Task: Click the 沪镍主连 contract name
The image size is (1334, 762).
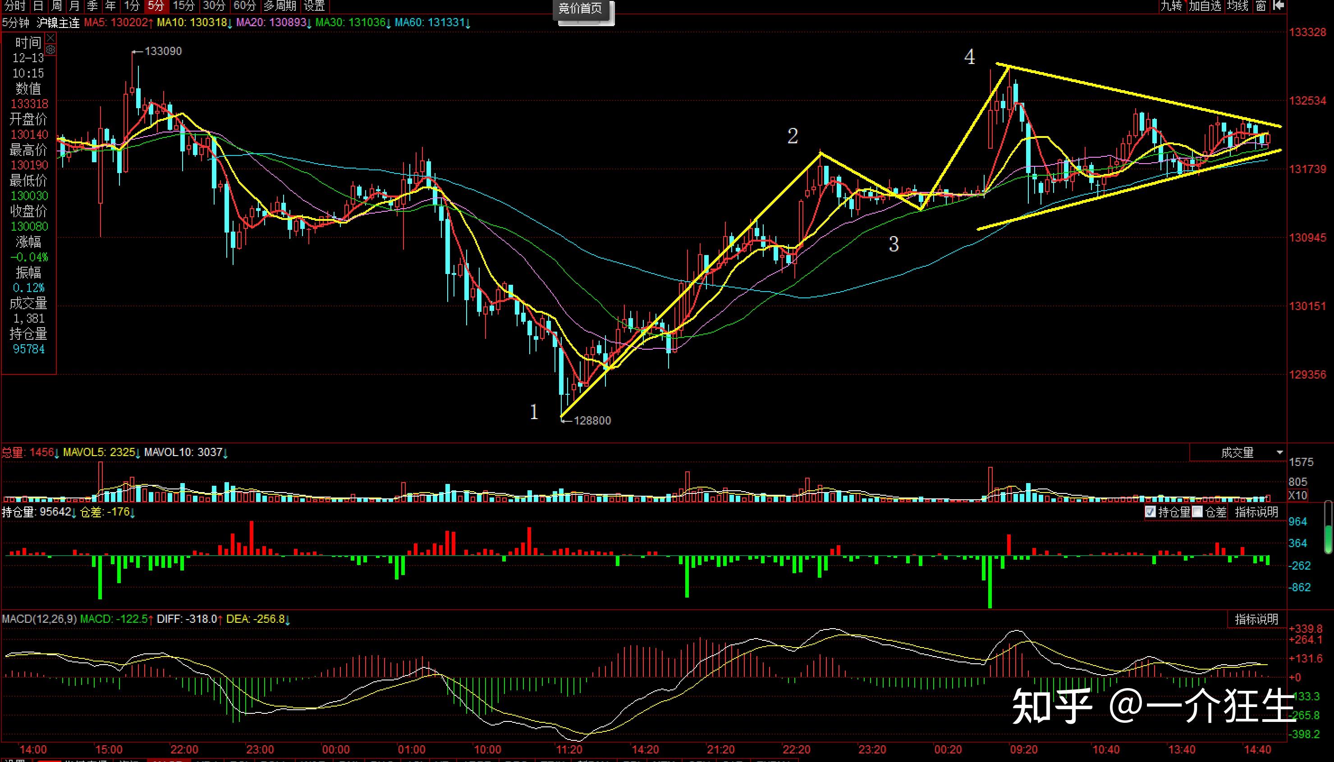Action: [58, 23]
